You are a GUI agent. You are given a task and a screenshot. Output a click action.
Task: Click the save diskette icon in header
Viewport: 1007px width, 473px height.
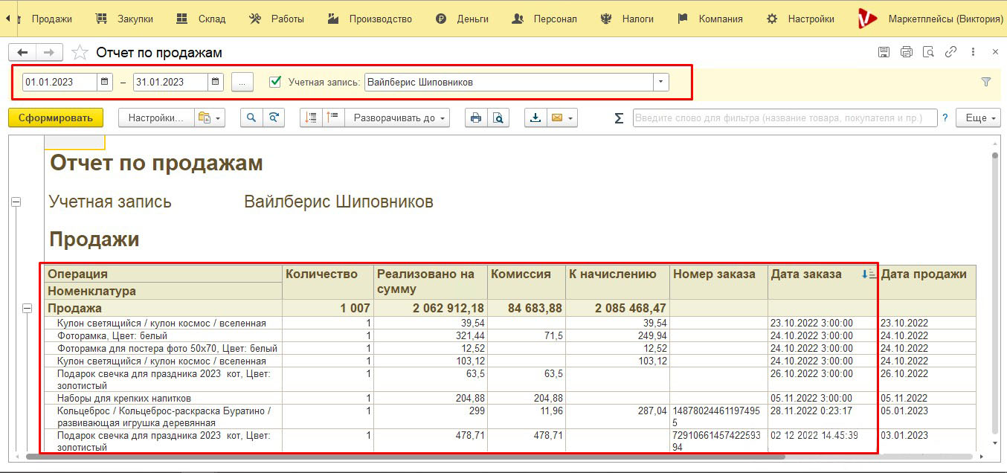point(884,52)
